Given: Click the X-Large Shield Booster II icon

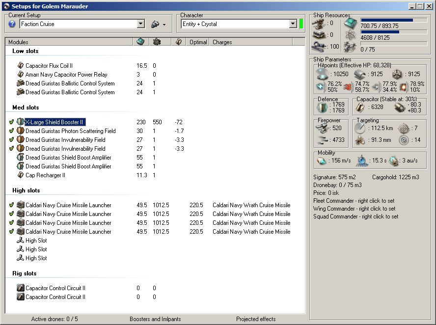Looking at the screenshot, I should 21,122.
